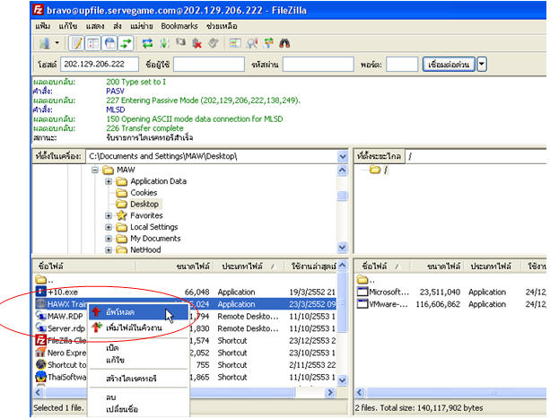This screenshot has width=550, height=419.
Task: Open the Site Manager dropdown arrow
Action: (x=57, y=43)
